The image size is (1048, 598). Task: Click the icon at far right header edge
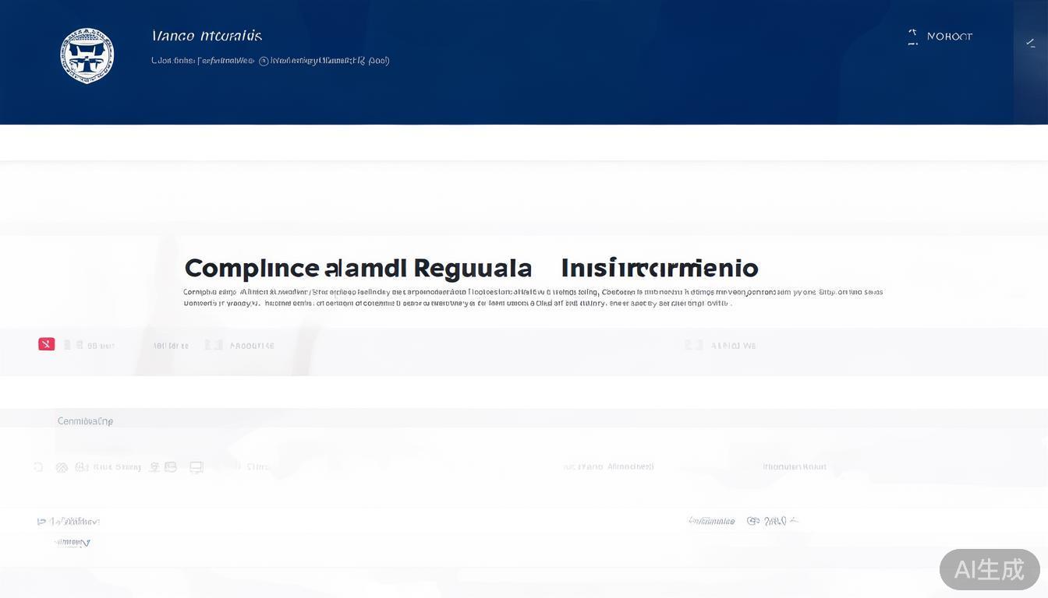[x=1030, y=44]
